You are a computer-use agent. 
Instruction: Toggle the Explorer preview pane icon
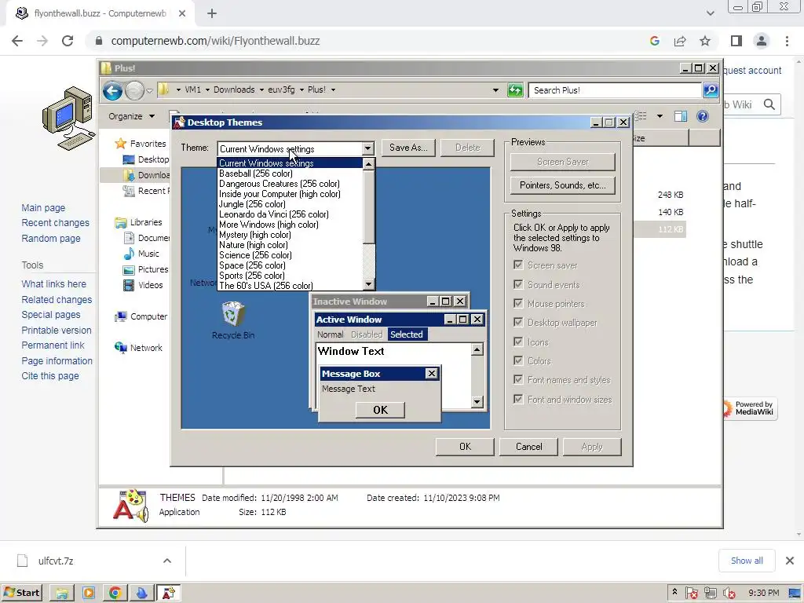pos(681,116)
